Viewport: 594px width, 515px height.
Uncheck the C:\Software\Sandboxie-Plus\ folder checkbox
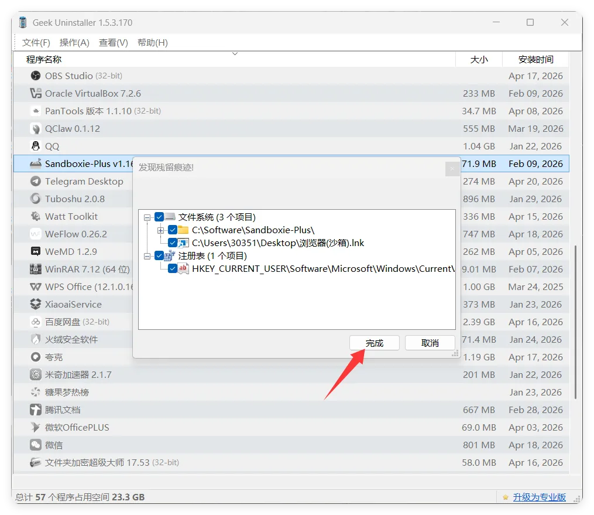[173, 230]
